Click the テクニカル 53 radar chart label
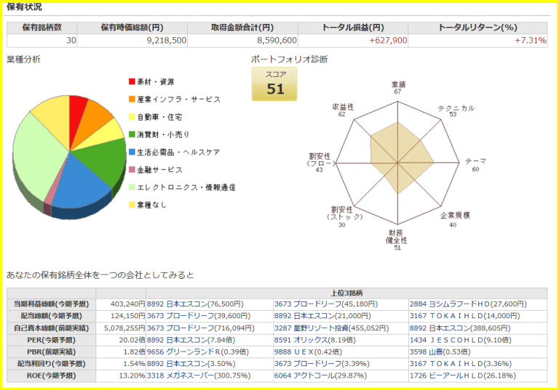Viewport: 559px width, 390px height. [x=456, y=110]
